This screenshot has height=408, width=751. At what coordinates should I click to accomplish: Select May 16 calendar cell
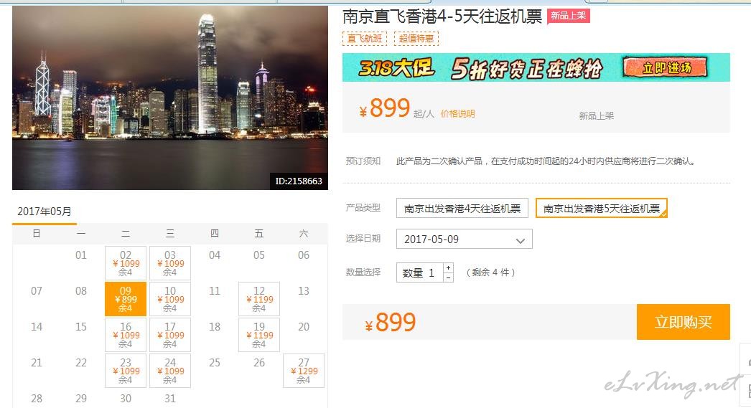126,335
